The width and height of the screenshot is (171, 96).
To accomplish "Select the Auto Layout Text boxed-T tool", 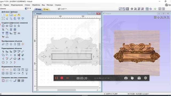I will (7, 33).
